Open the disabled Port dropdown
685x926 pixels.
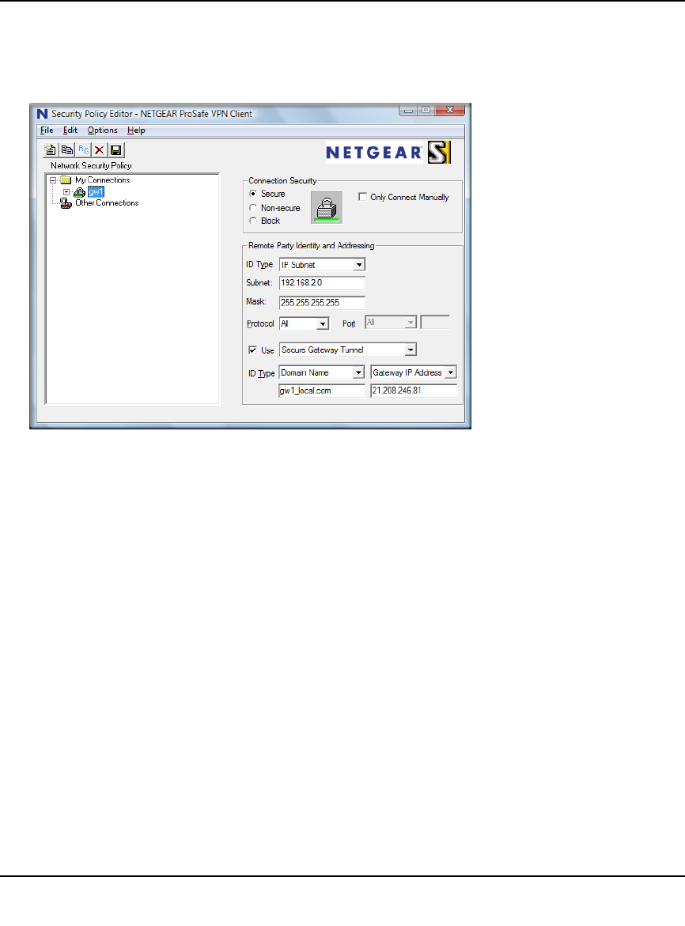(411, 323)
